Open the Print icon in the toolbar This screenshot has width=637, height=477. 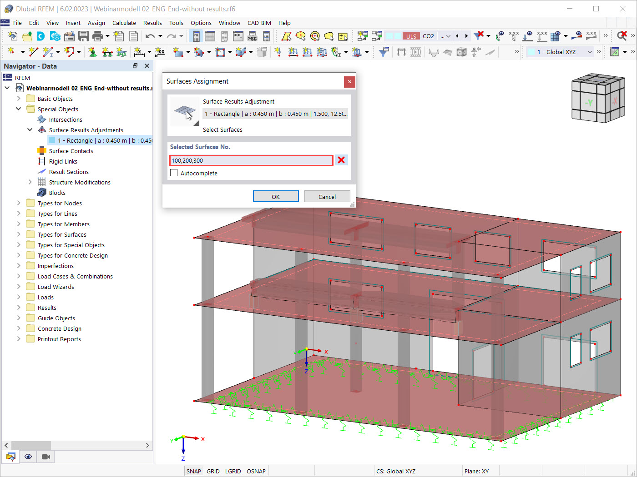pos(97,36)
